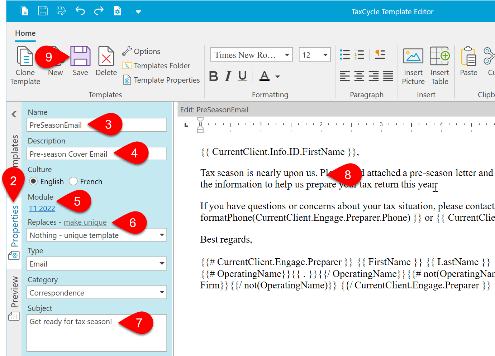Toggle italic formatting
Image resolution: width=495 pixels, height=356 pixels.
click(x=228, y=76)
